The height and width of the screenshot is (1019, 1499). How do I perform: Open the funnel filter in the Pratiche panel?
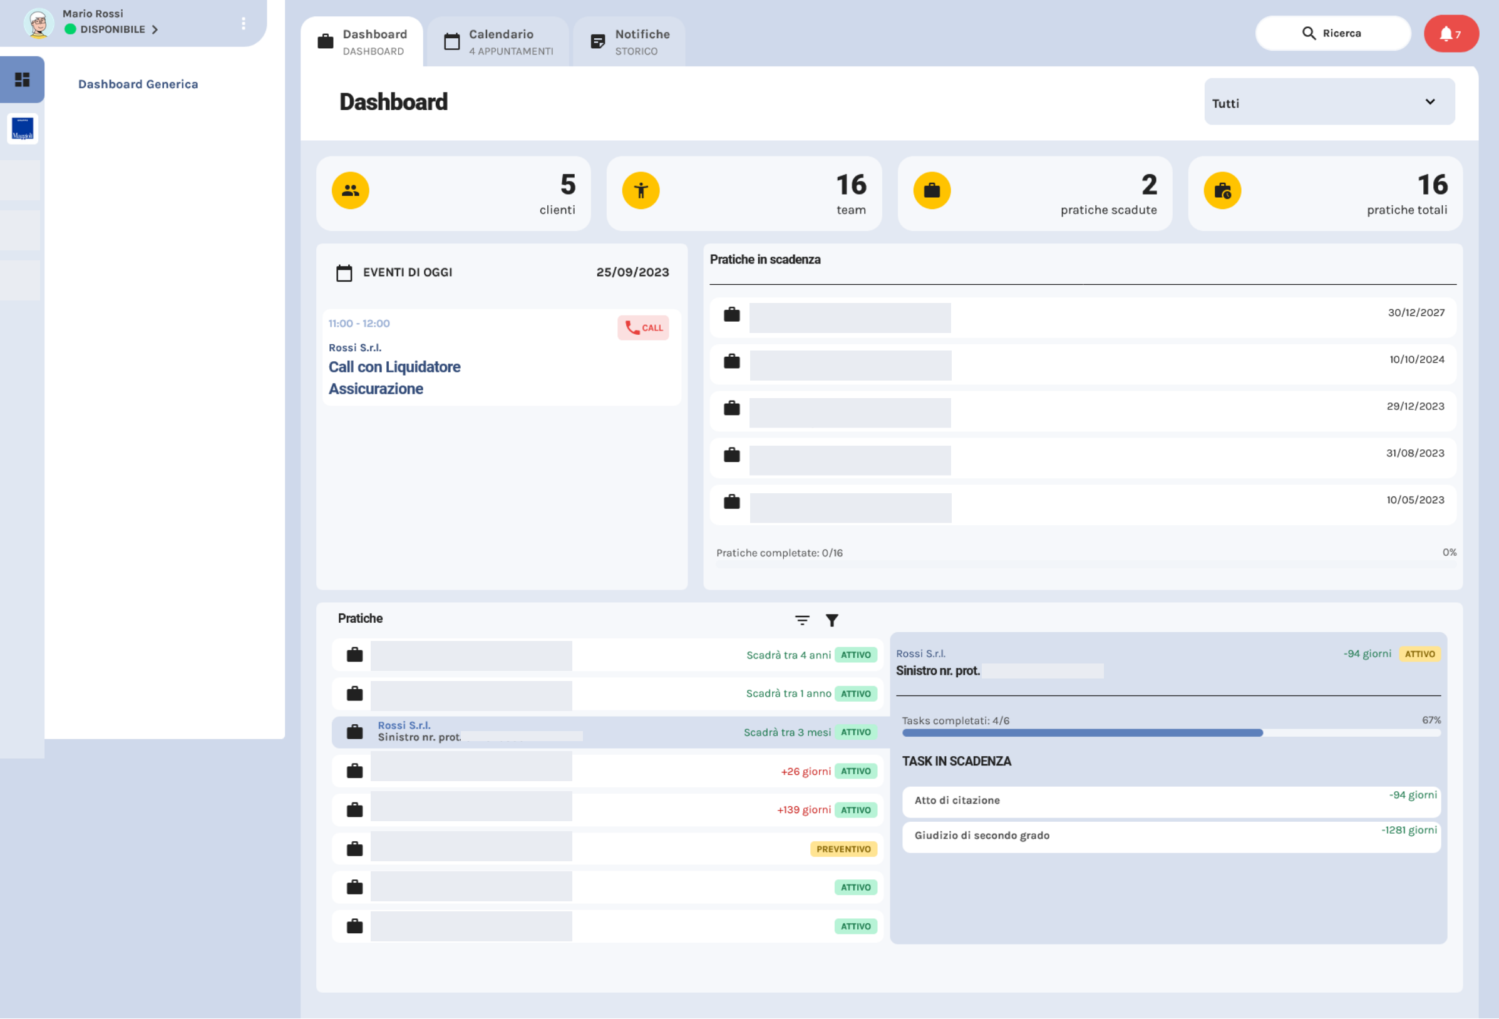pos(832,619)
